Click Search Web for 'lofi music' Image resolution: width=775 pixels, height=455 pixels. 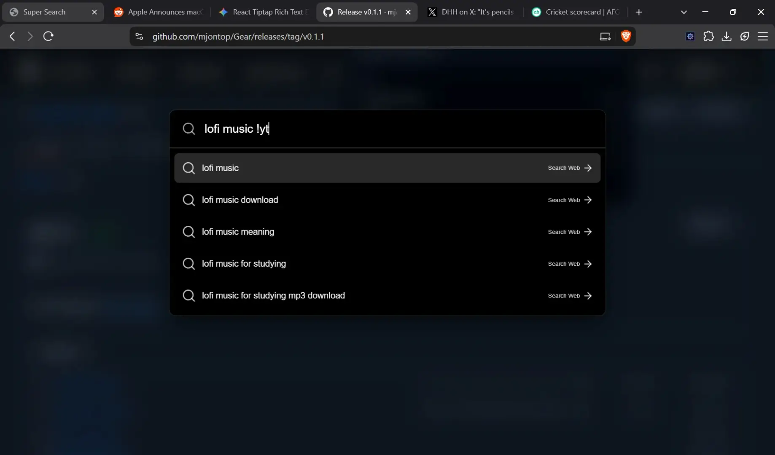[x=570, y=168]
